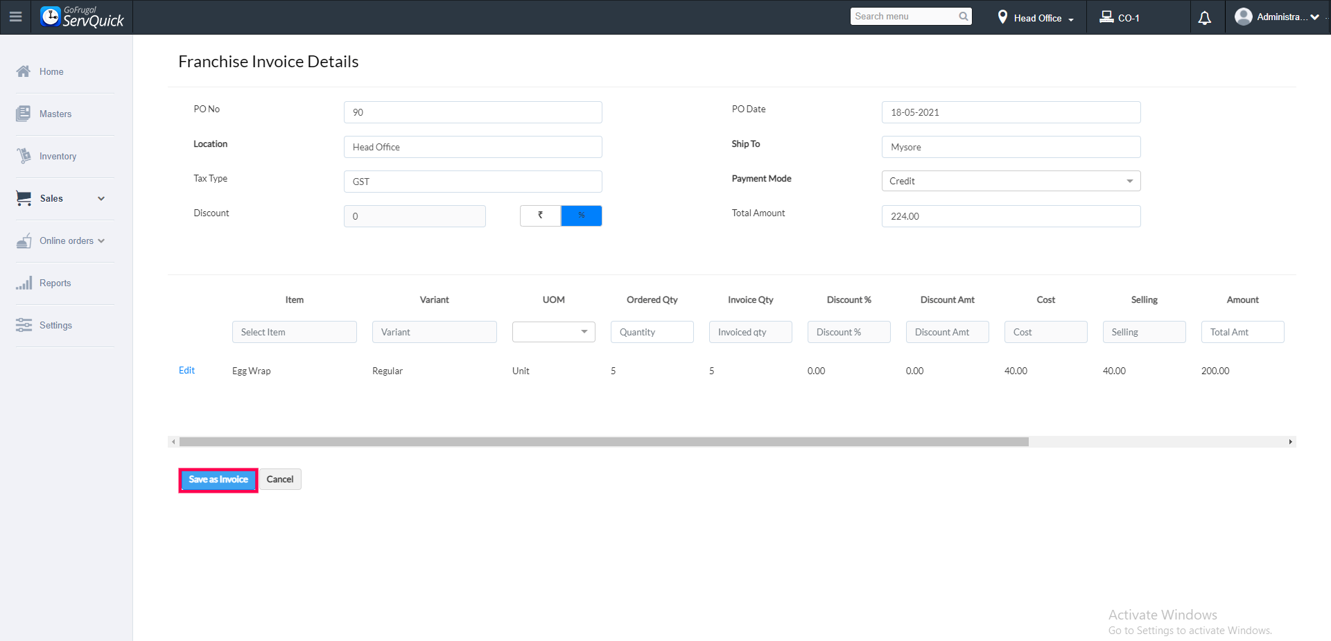Open the notifications bell
The width and height of the screenshot is (1331, 641).
[x=1205, y=18]
